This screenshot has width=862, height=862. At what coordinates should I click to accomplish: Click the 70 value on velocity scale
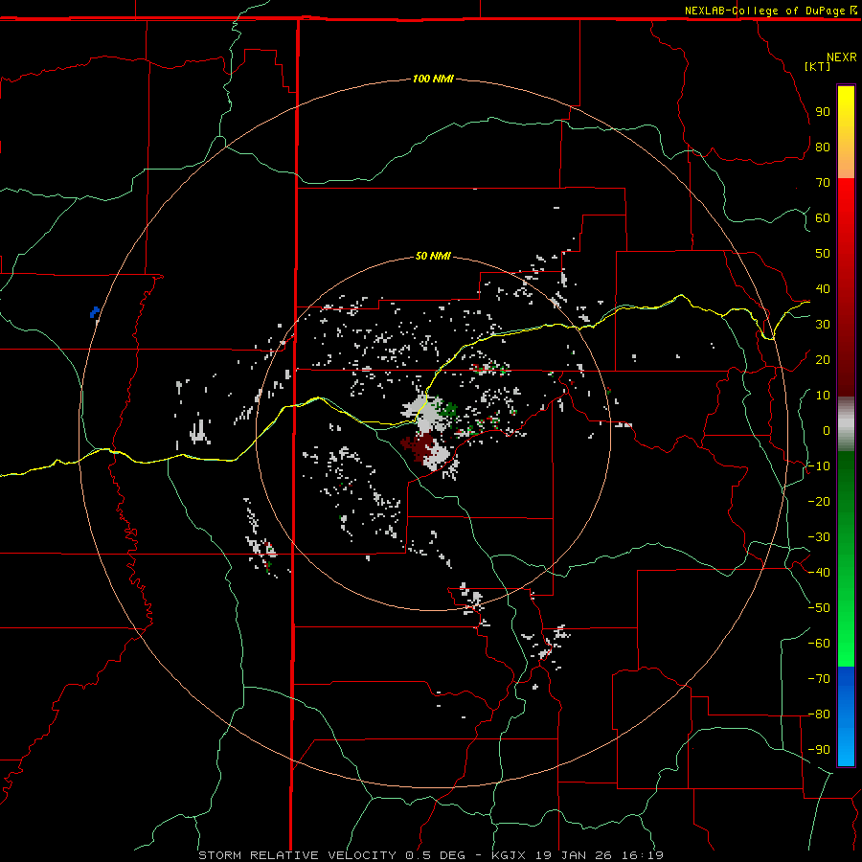(x=823, y=183)
